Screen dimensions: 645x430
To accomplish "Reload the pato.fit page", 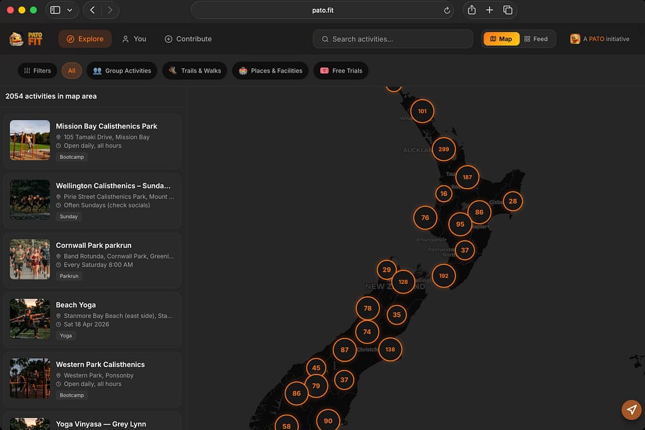I will click(x=447, y=10).
